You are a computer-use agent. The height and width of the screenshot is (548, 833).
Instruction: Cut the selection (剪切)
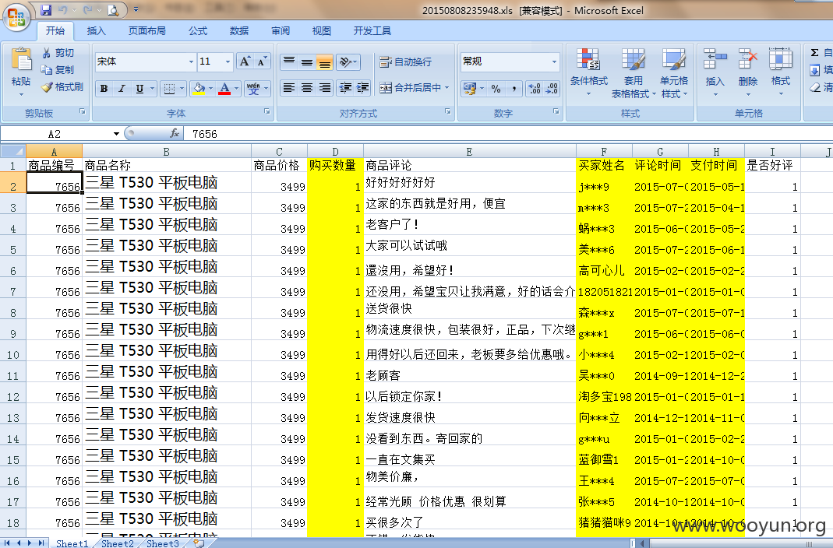(x=58, y=52)
